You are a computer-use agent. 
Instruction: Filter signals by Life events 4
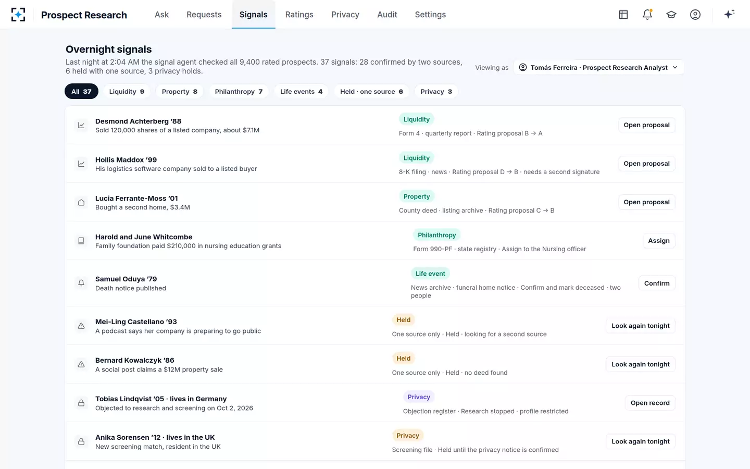(x=301, y=92)
